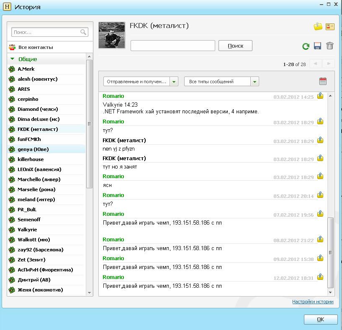Select contact Semenoff

46,220
